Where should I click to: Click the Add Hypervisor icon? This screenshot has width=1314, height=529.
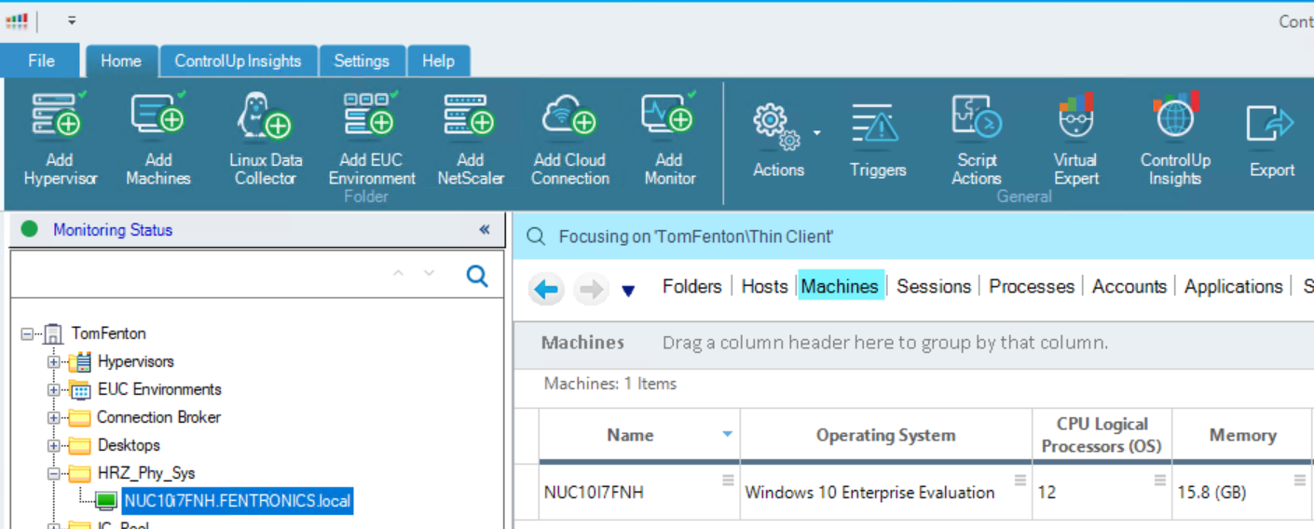click(x=59, y=115)
